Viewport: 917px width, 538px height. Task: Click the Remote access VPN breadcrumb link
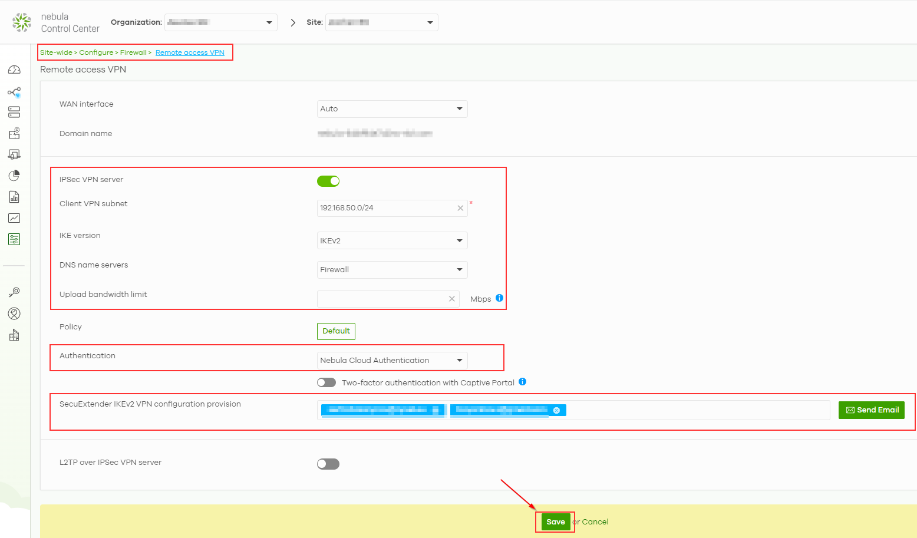pyautogui.click(x=190, y=52)
